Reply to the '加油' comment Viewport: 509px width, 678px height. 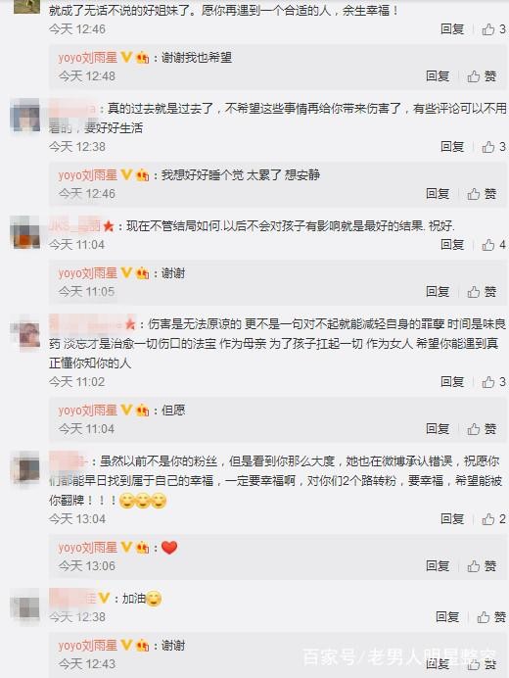click(447, 616)
